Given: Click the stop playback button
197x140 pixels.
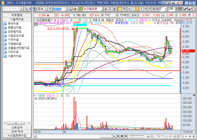Looking at the screenshot, I should coord(122,136).
